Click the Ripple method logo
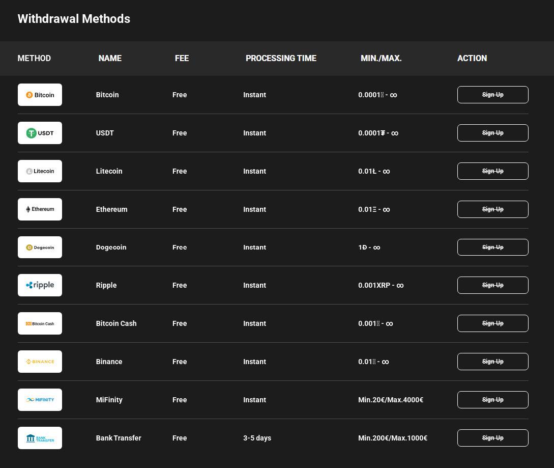554x468 pixels. (x=40, y=285)
